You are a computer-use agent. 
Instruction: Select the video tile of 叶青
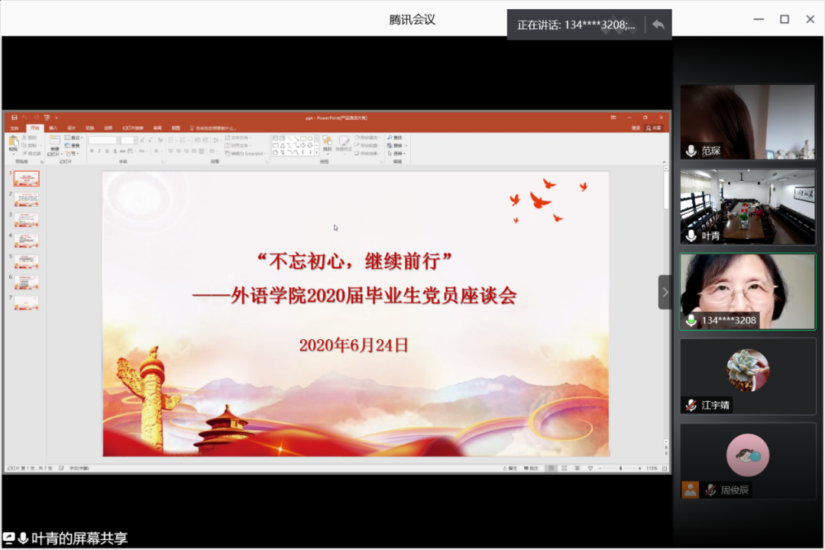point(747,207)
